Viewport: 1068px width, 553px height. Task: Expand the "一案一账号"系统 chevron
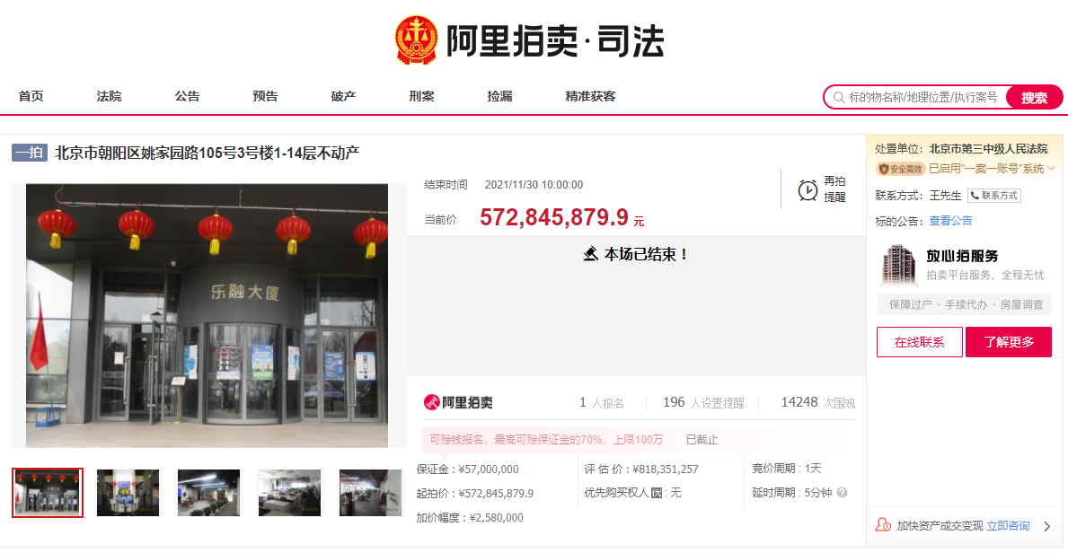pos(1051,169)
